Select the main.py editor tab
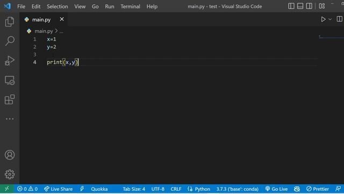This screenshot has width=344, height=194. (x=44, y=19)
